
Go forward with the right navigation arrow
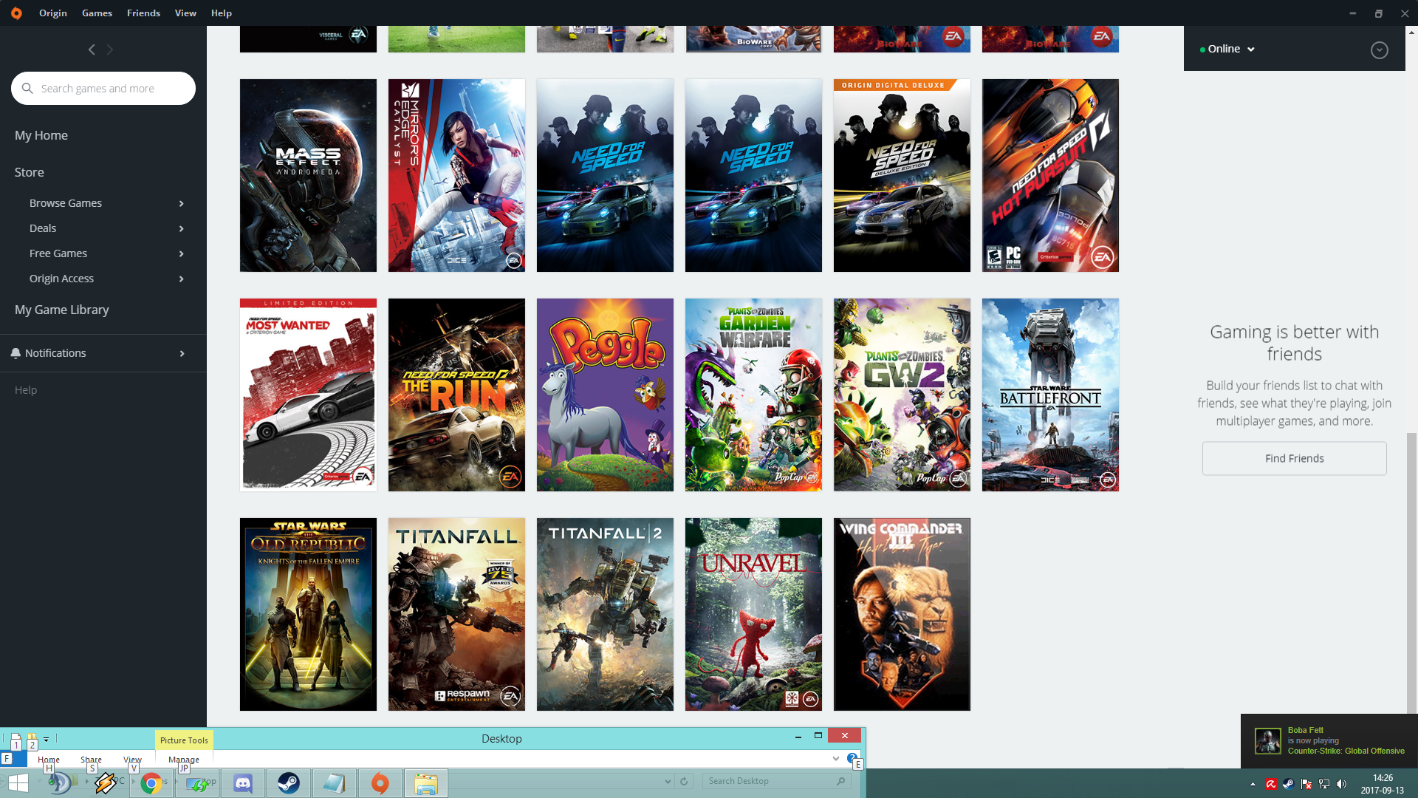click(x=110, y=50)
